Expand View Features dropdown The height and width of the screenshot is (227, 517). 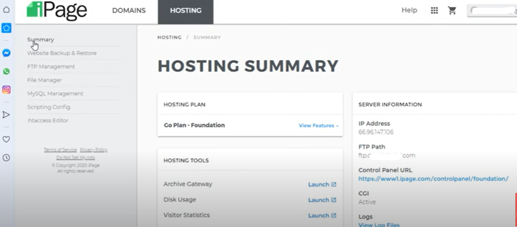click(x=319, y=125)
